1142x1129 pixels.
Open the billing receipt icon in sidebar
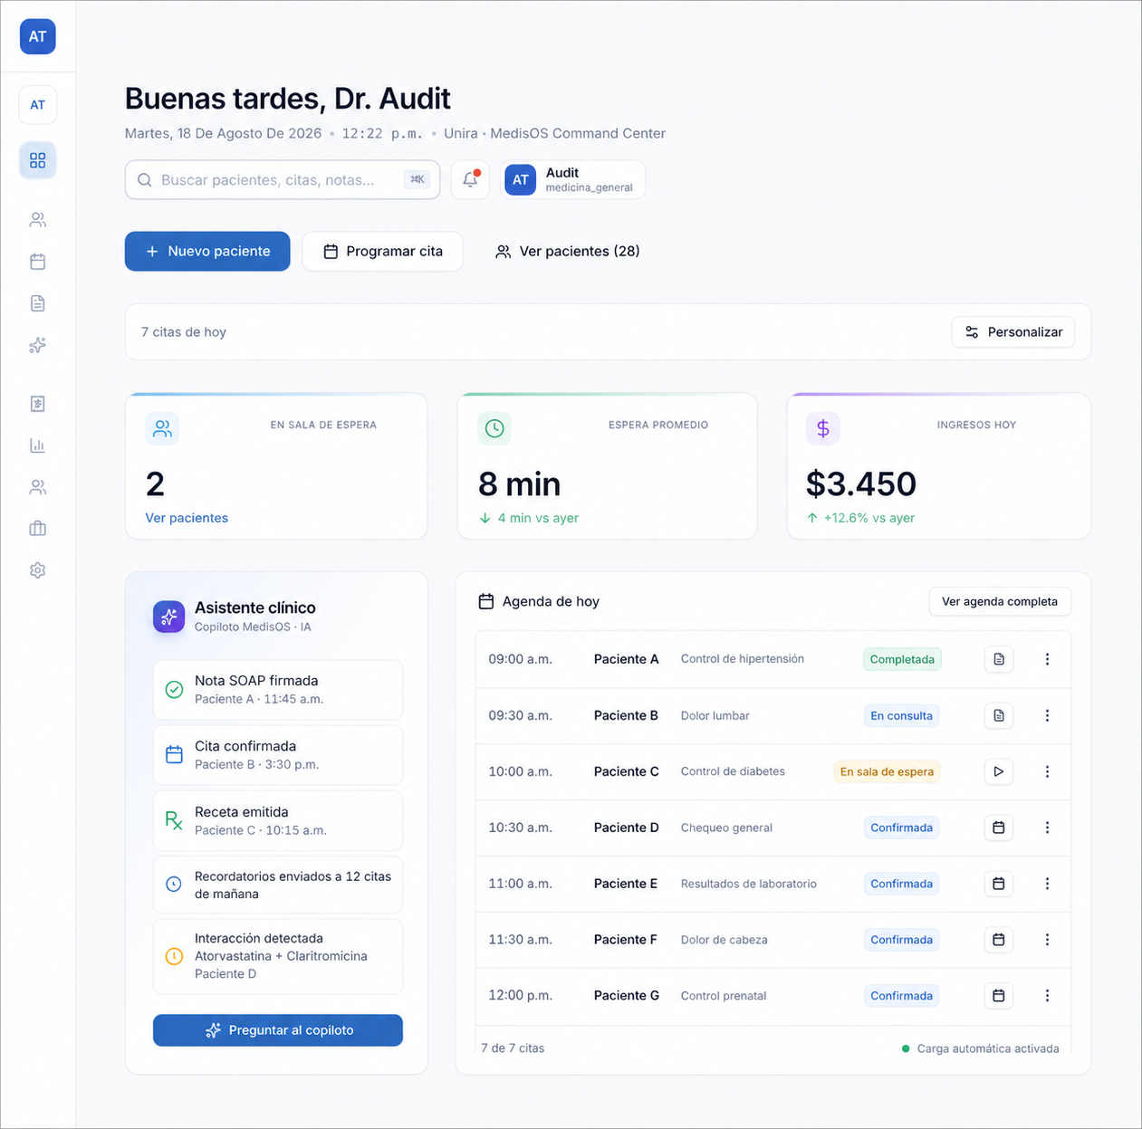tap(37, 404)
